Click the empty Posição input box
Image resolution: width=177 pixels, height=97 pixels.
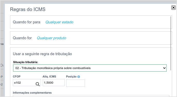click(75, 83)
